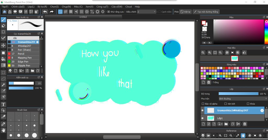
Task: Select the Edge Pen brush
Action: pos(23,62)
